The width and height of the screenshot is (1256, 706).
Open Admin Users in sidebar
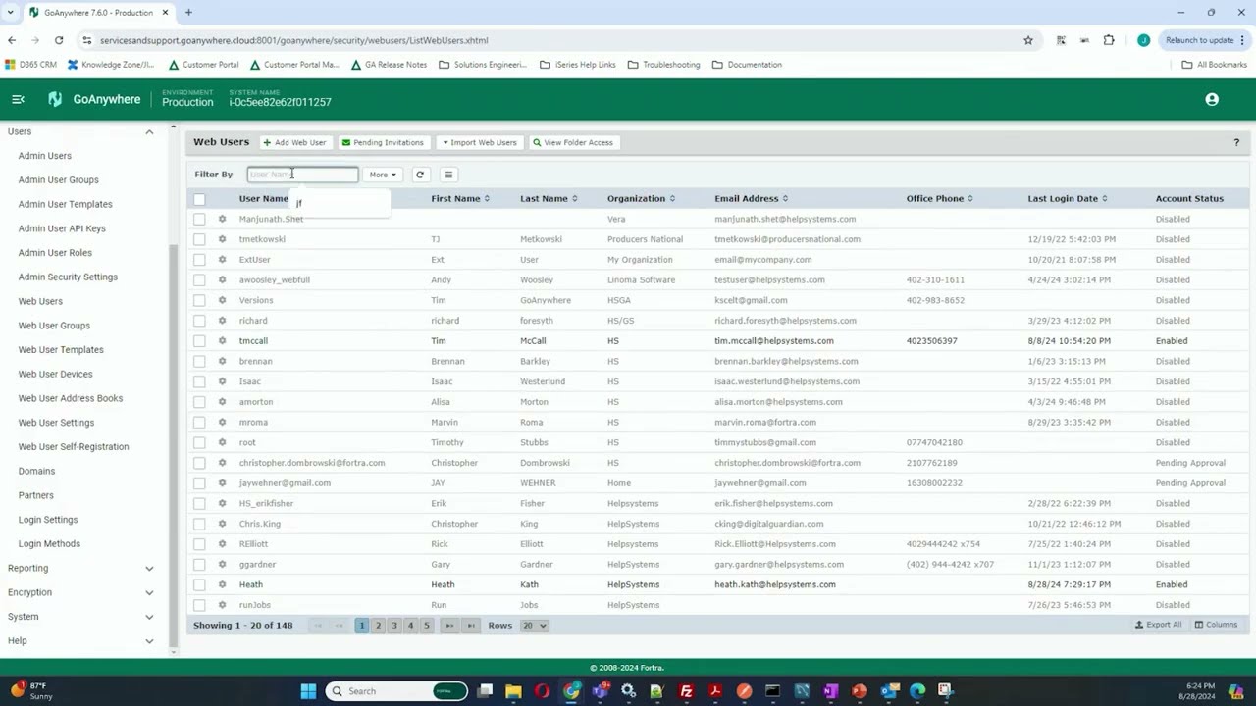[x=44, y=156]
